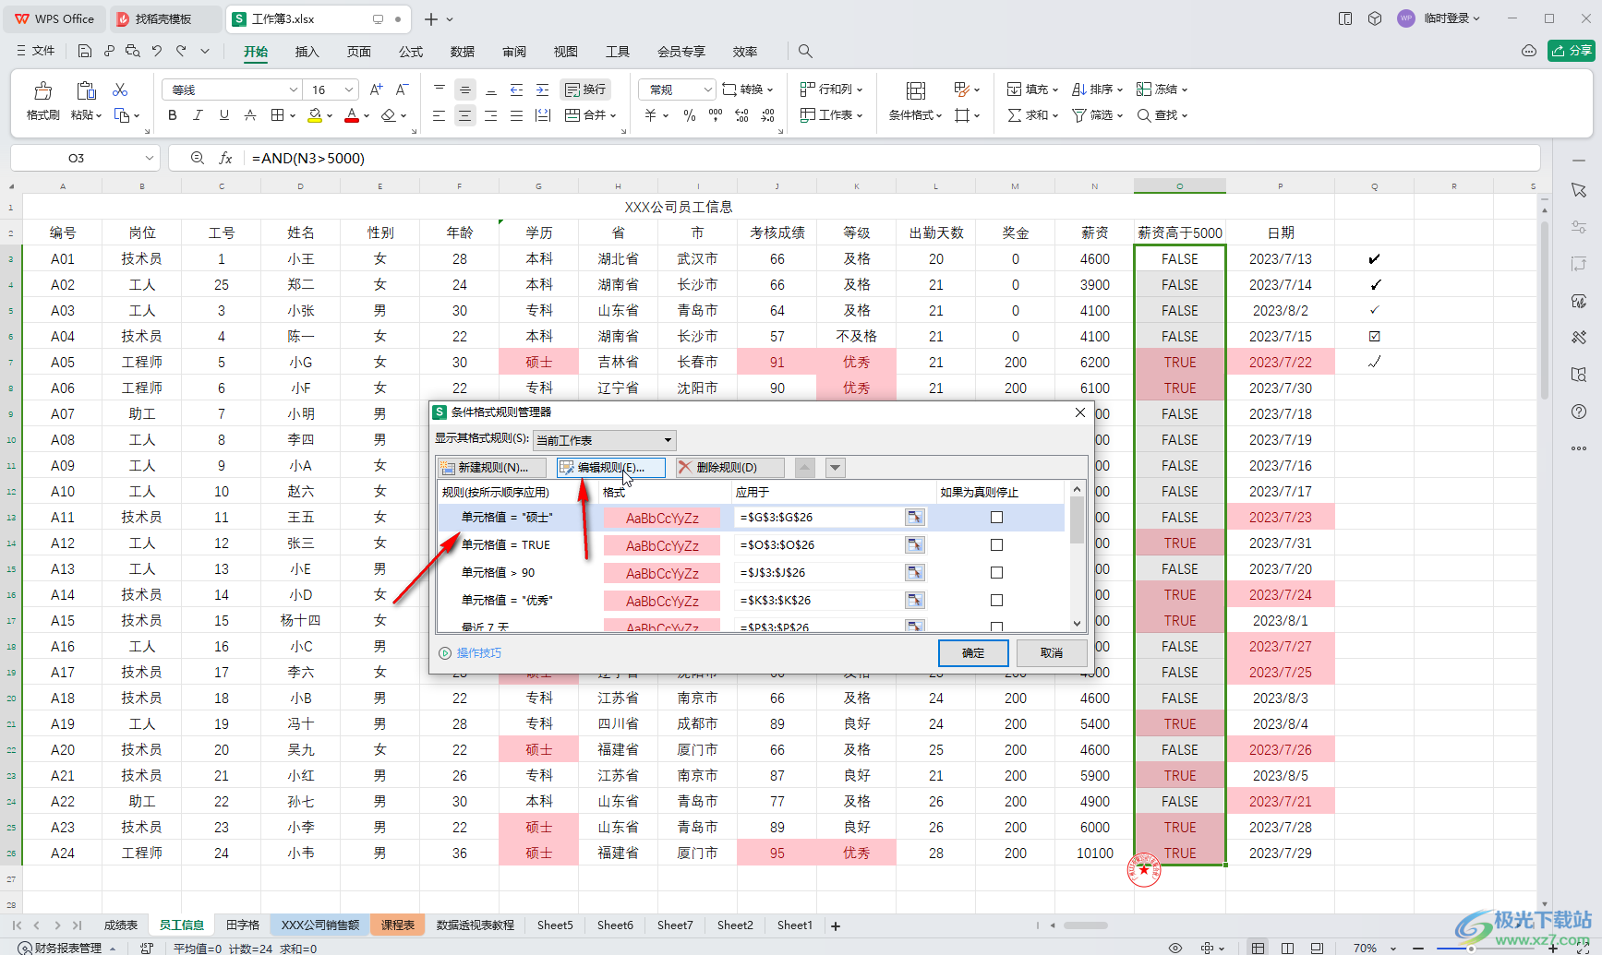Toggle stop-if-true for 单元格值 = "硕士" rule
The image size is (1602, 955).
(x=996, y=518)
